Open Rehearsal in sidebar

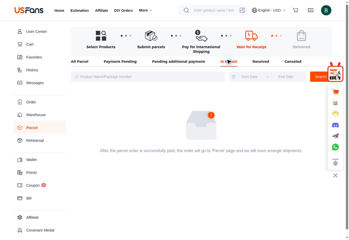coord(40,140)
